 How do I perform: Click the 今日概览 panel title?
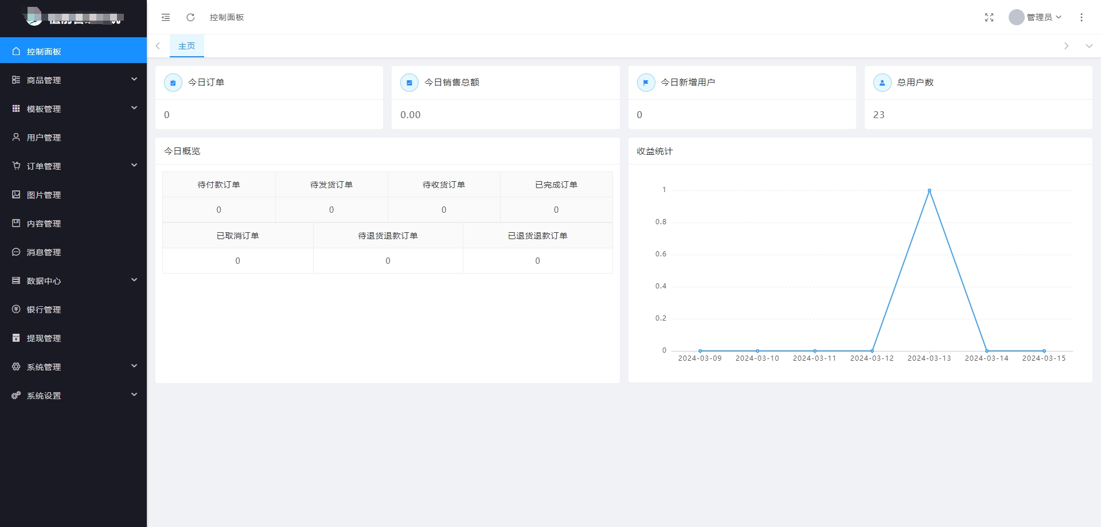click(182, 151)
